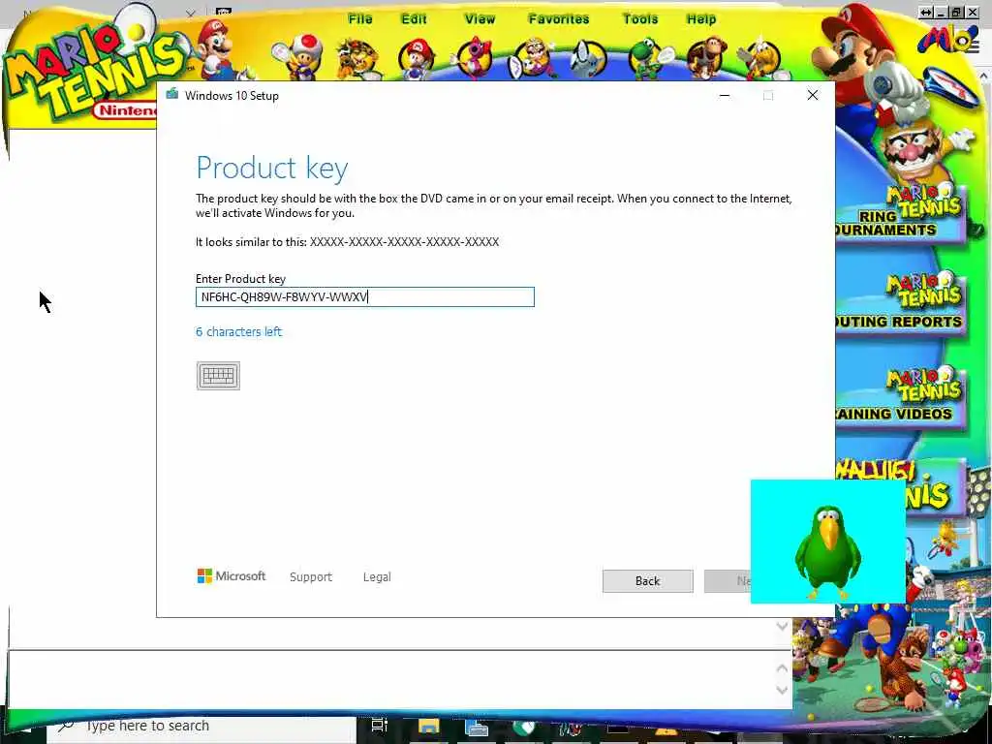Click the Toad character icon in toolbar
Image resolution: width=992 pixels, height=744 pixels.
297,57
